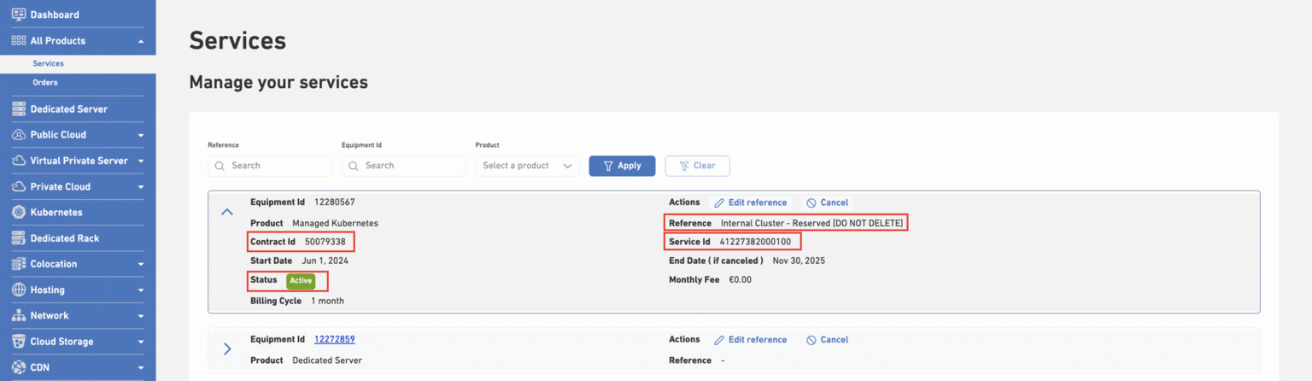Click pencil icon for equipment 12272859
The image size is (1312, 381).
(x=719, y=340)
